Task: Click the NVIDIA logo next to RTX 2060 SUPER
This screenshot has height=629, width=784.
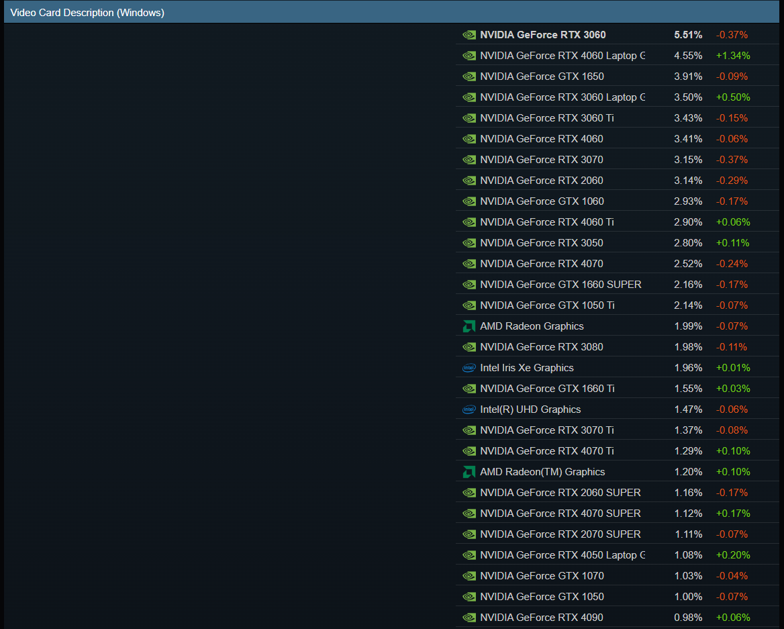Action: point(469,493)
